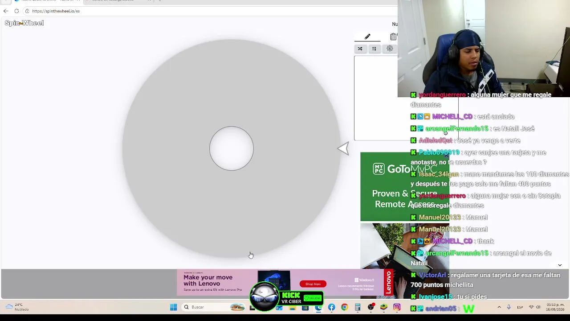Click username AdisledQst in chat

click(435, 140)
